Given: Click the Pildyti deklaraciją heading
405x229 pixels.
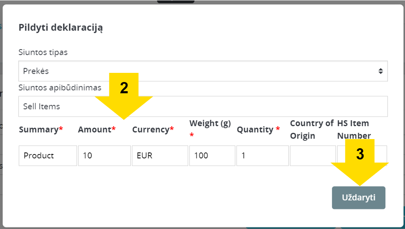Looking at the screenshot, I should click(x=61, y=27).
